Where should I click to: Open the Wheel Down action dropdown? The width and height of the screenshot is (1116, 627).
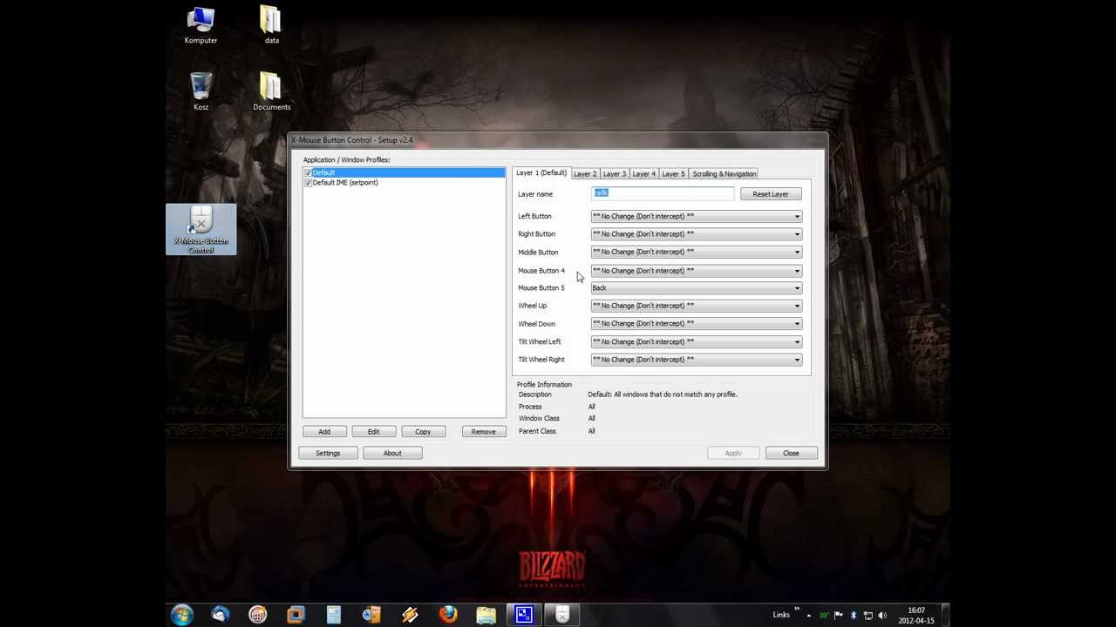coord(696,323)
